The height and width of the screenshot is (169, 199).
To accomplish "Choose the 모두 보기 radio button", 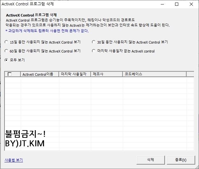I will pyautogui.click(x=6, y=60).
